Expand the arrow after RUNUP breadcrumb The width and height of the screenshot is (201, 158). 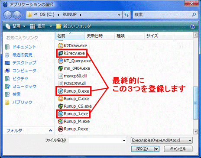[x=81, y=15]
